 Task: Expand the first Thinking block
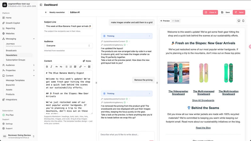click(x=127, y=36)
